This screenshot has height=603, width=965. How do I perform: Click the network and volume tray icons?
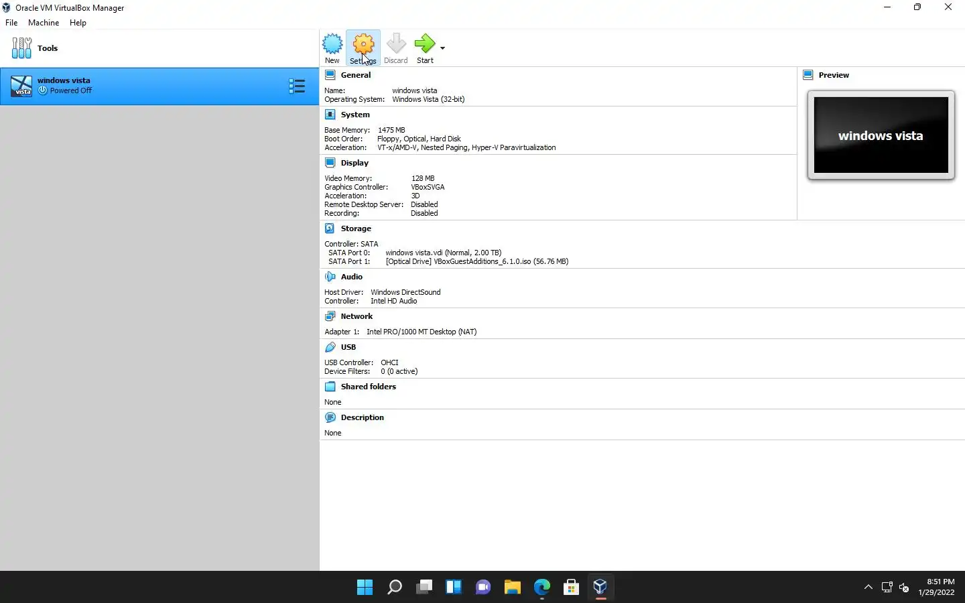[x=895, y=587]
